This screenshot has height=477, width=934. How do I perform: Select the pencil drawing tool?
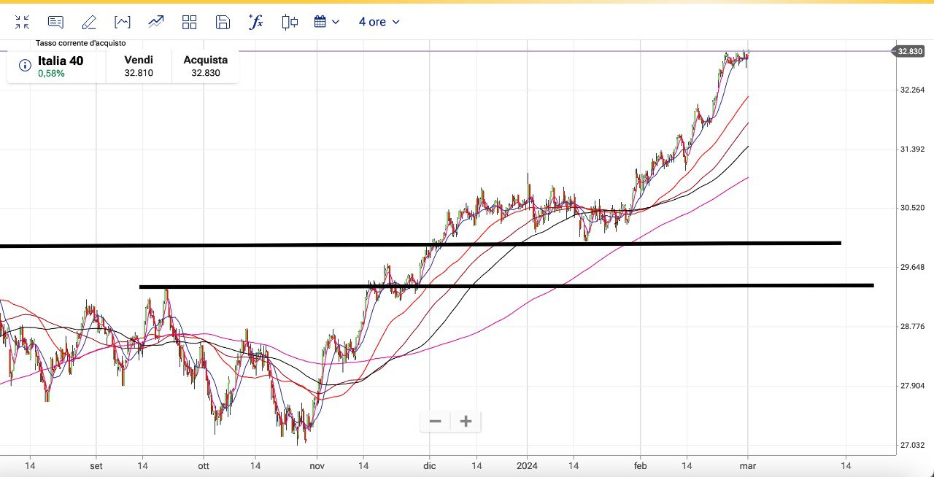tap(89, 22)
